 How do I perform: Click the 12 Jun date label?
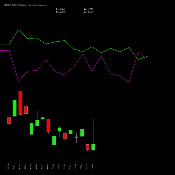point(64,167)
